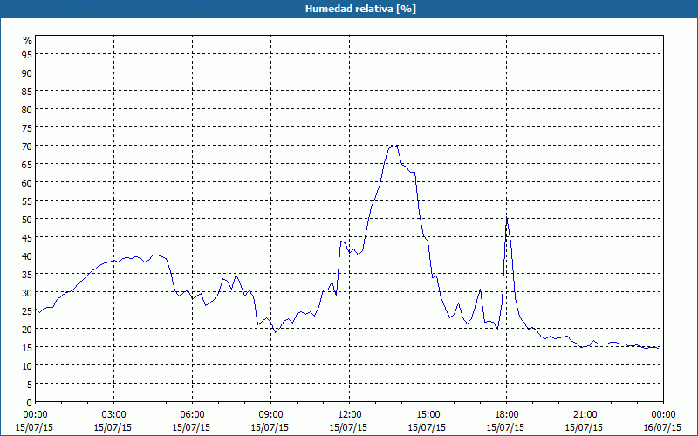
Task: Click the 15/07/15 date beneath 03:00
Action: click(113, 427)
